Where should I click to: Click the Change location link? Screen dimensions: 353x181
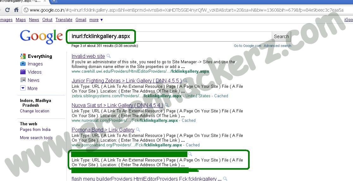(x=34, y=111)
